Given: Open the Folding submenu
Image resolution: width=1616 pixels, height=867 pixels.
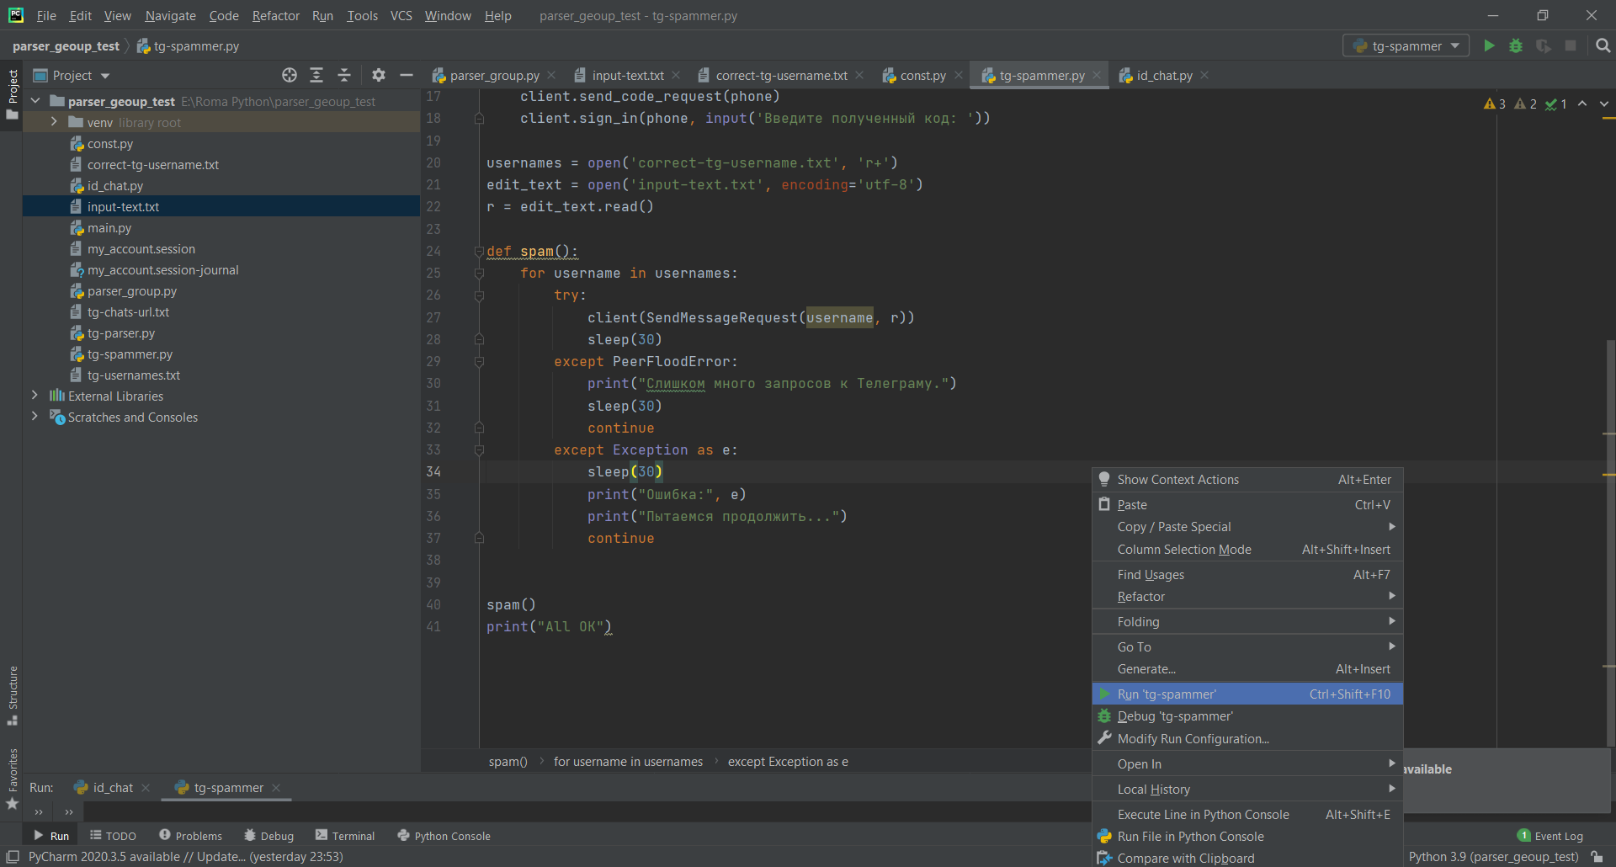Looking at the screenshot, I should coord(1247,622).
